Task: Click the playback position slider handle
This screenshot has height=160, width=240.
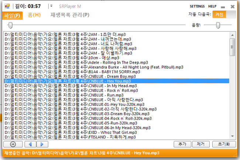Action: point(10,25)
